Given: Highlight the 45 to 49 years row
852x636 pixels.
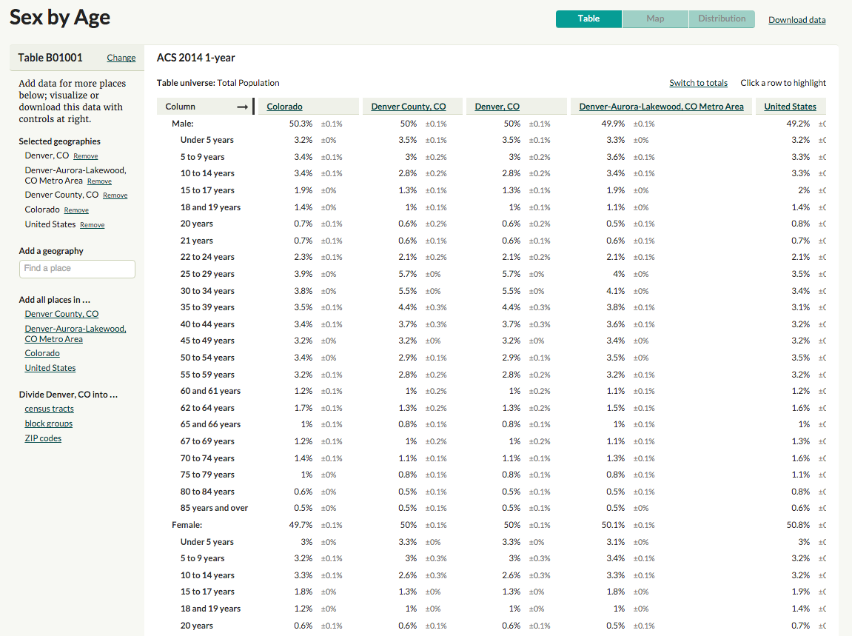Looking at the screenshot, I should [492, 341].
